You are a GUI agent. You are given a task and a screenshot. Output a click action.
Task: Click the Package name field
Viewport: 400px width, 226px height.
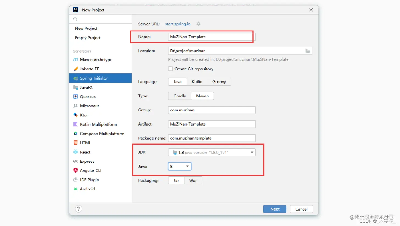(x=212, y=138)
